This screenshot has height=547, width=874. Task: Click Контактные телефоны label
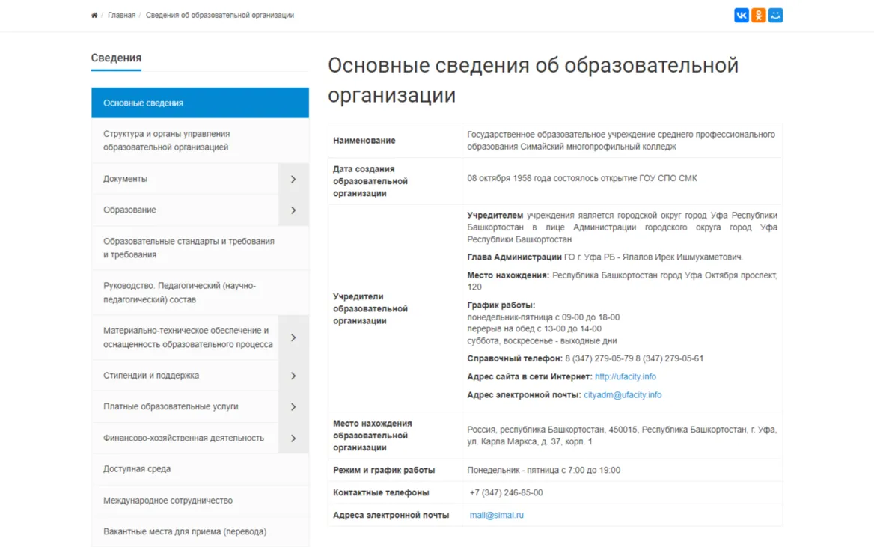[x=382, y=492]
